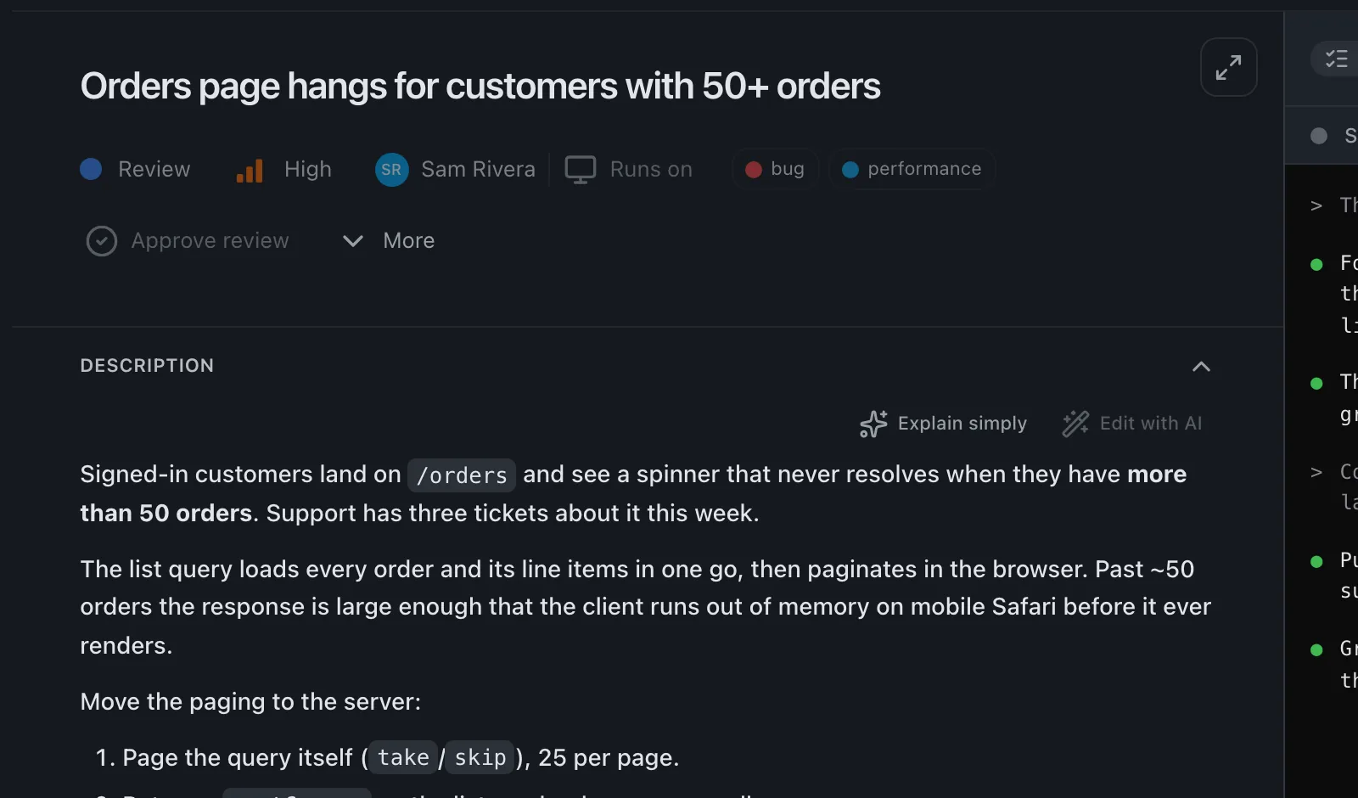Screen dimensions: 1358x798
Task: Click the Edit with AI wand icon
Action: click(x=1075, y=424)
